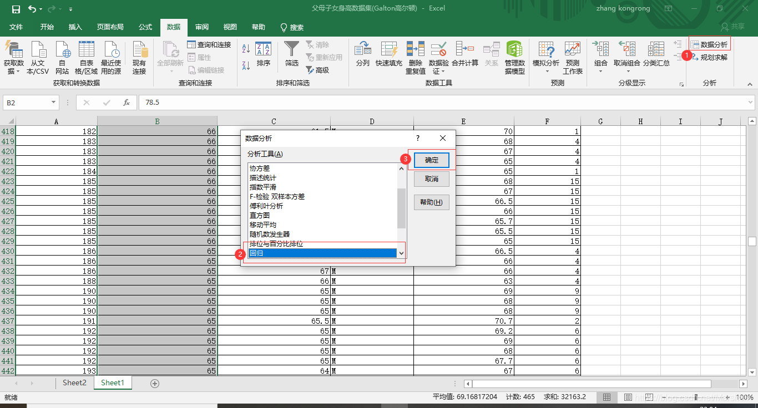The height and width of the screenshot is (408, 758).
Task: Switch to Page Layout view icon
Action: (628, 397)
